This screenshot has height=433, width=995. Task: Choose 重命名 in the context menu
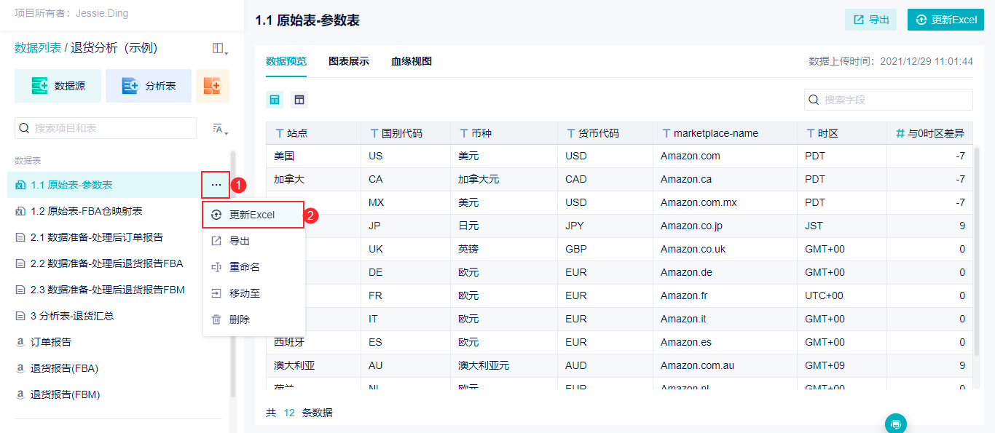(x=245, y=267)
